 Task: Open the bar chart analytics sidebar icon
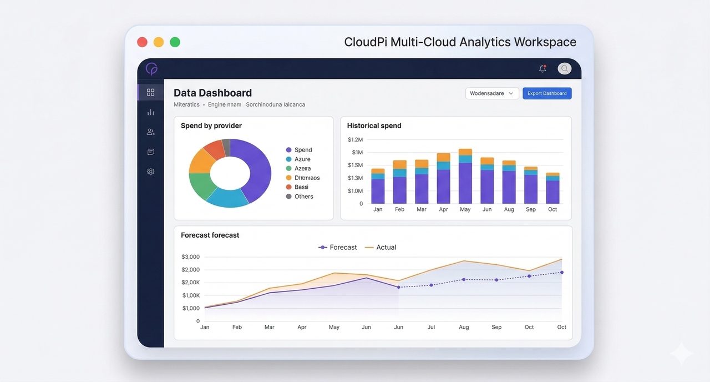150,112
